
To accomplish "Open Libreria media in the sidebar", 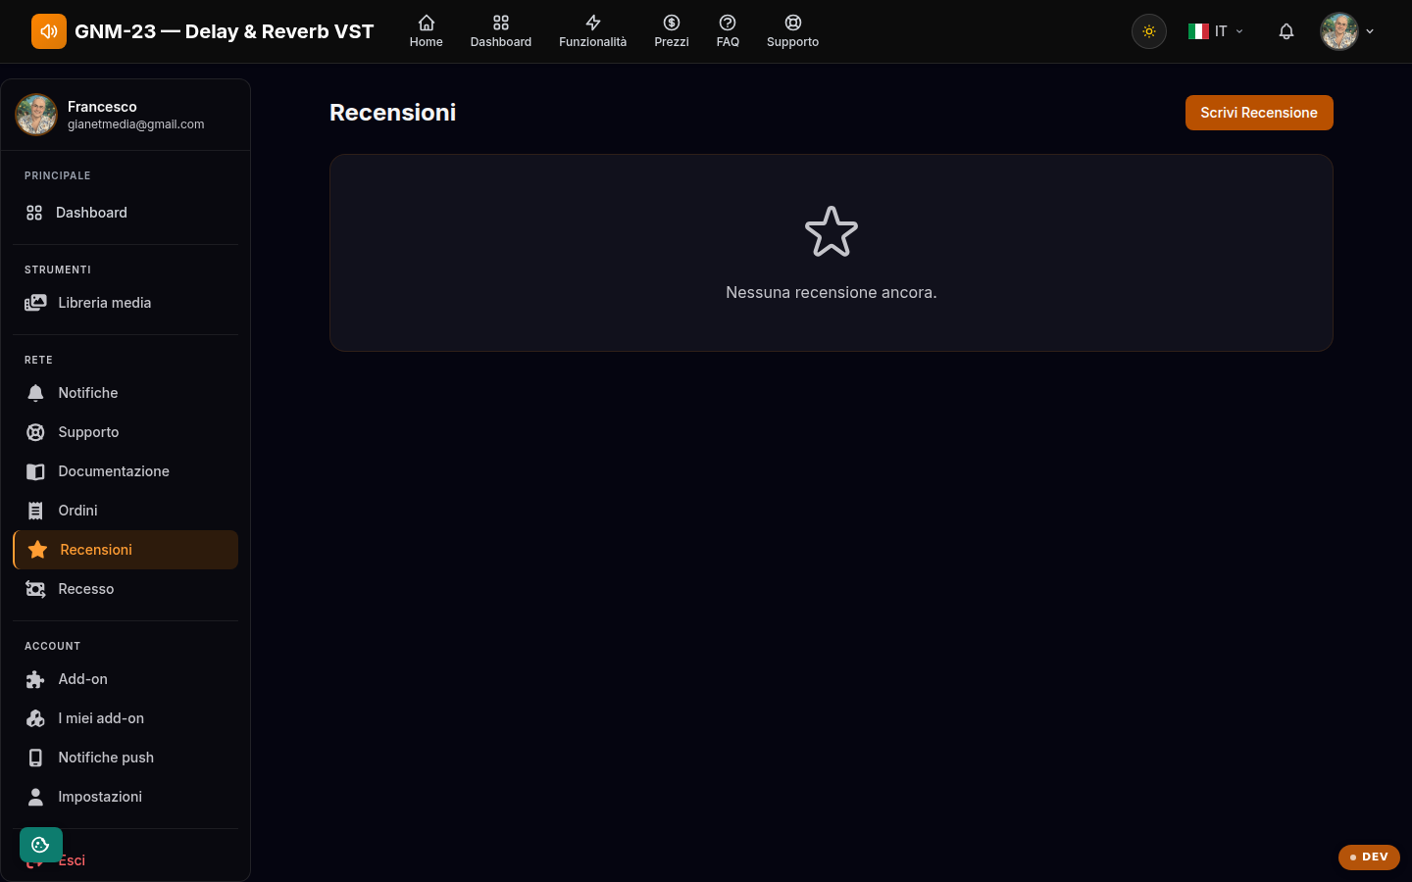I will click(x=126, y=303).
